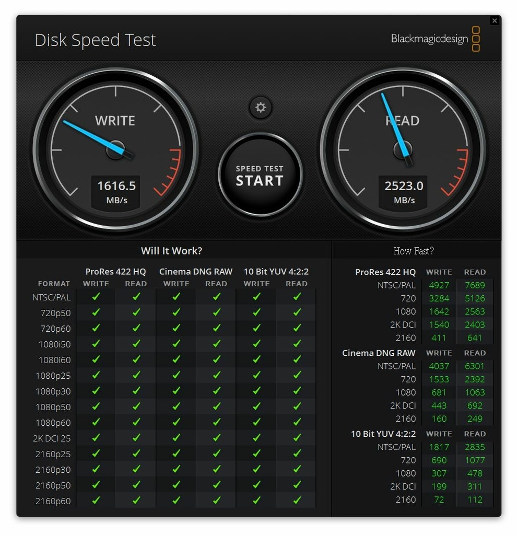The height and width of the screenshot is (535, 518).
Task: Click ProRes NTSC/PAL read value 7689
Action: coord(475,285)
